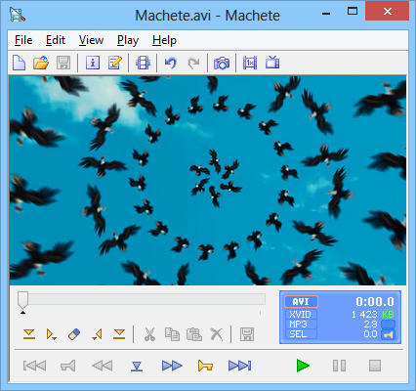
Task: Step forward with the double arrow button
Action: click(x=172, y=366)
